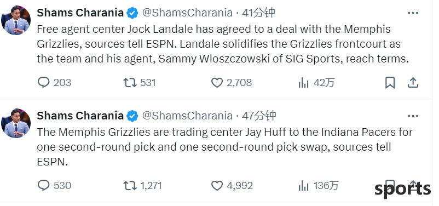Viewport: 439px width, 206px height.
Task: Open more options on Landale tweet
Action: click(413, 13)
